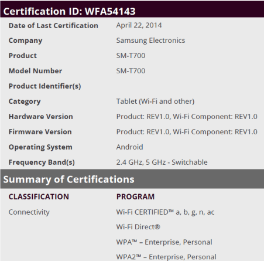Click the Connectivity classification entry

click(29, 212)
